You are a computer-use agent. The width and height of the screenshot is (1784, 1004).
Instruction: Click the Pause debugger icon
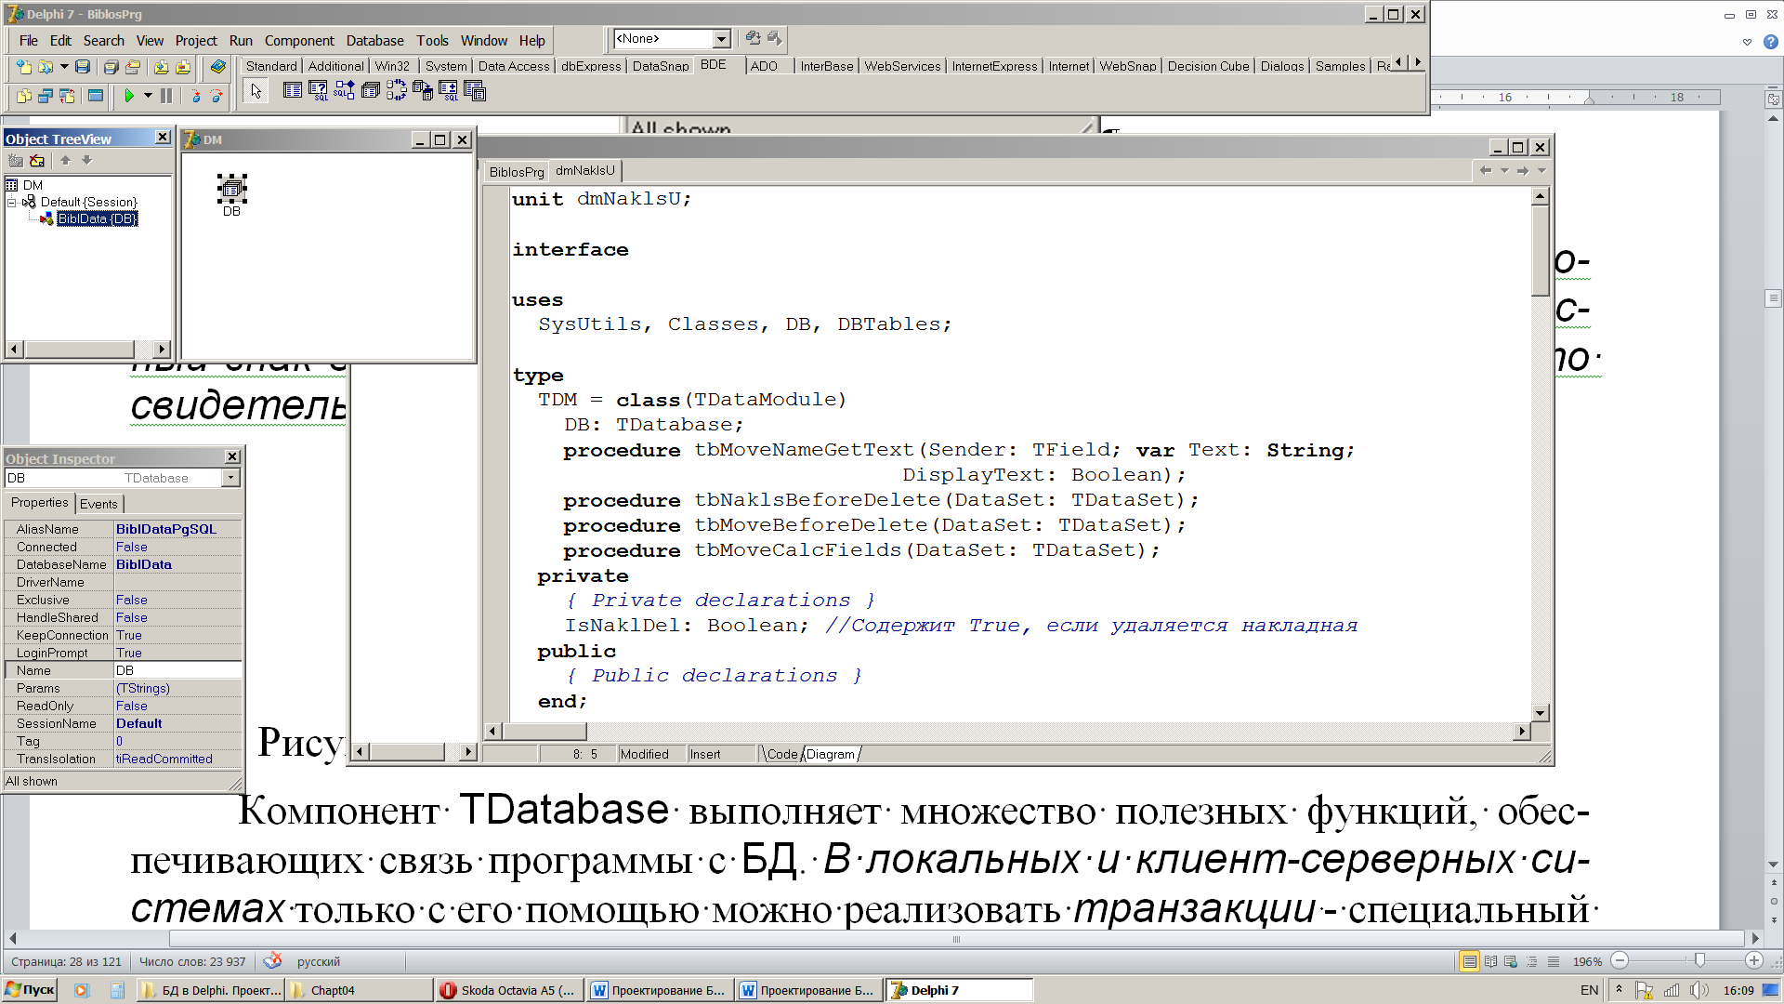click(166, 96)
